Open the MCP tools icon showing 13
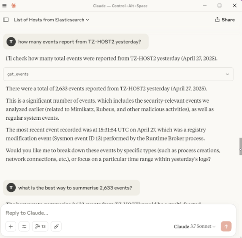242x238 pixels. (x=40, y=226)
